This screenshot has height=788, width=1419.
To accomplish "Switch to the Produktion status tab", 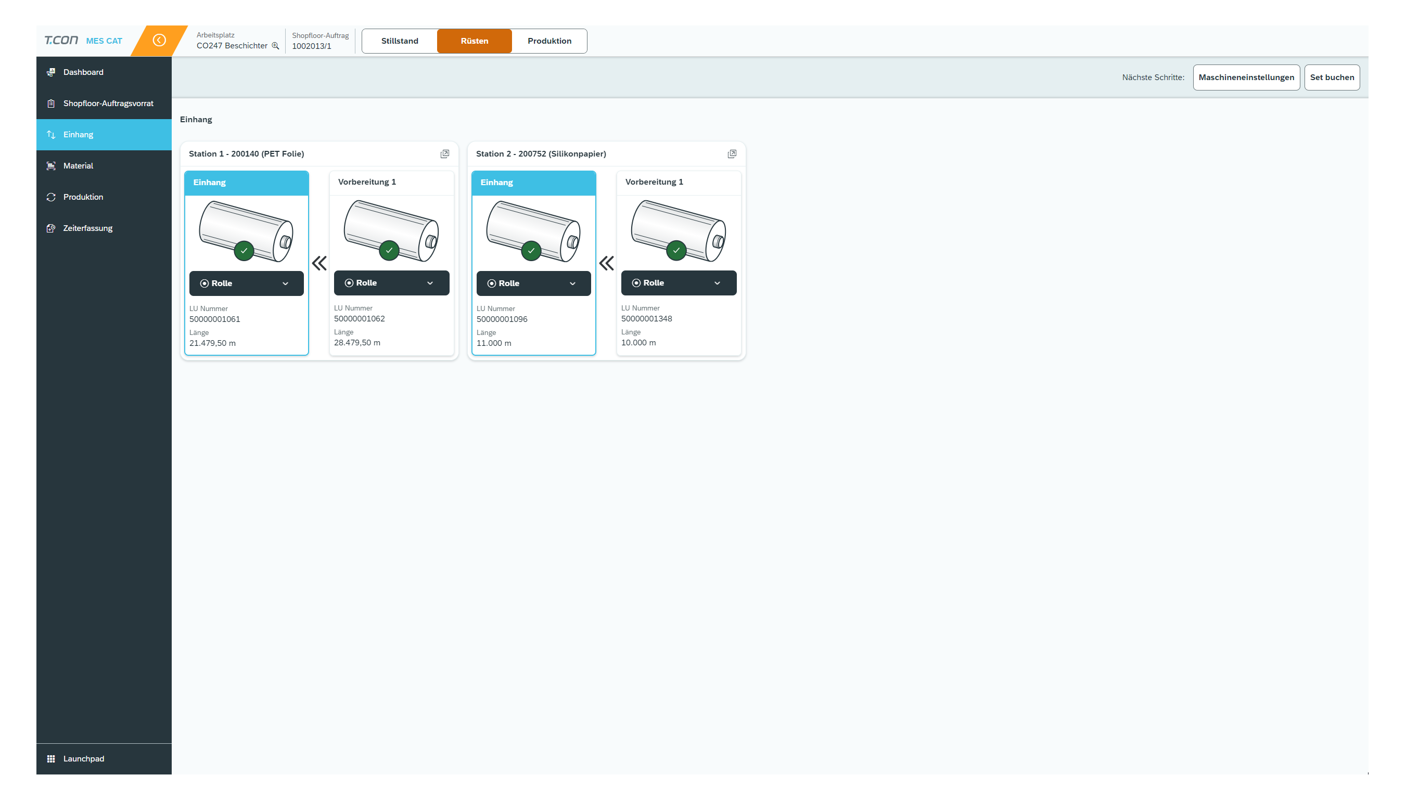I will 549,41.
